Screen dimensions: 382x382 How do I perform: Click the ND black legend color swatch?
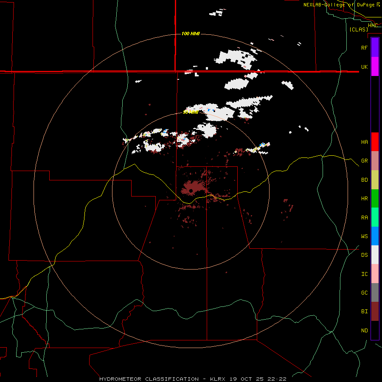click(x=375, y=330)
